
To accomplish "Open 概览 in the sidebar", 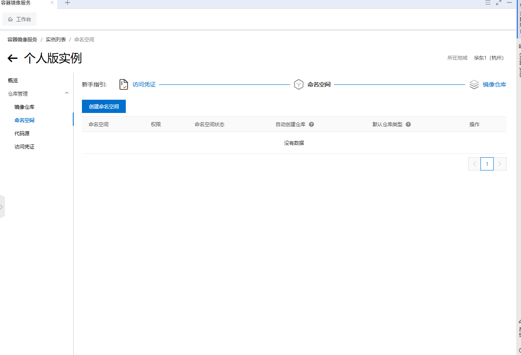I will [x=13, y=80].
